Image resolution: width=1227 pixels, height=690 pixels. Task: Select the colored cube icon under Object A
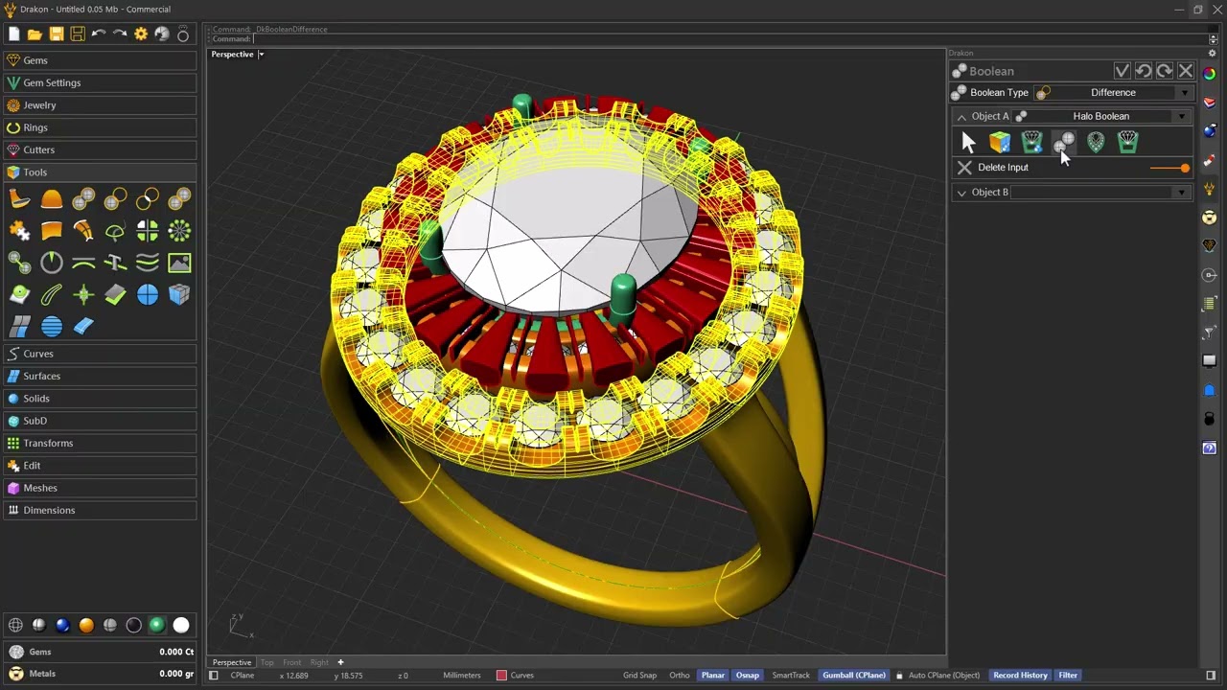point(1000,143)
